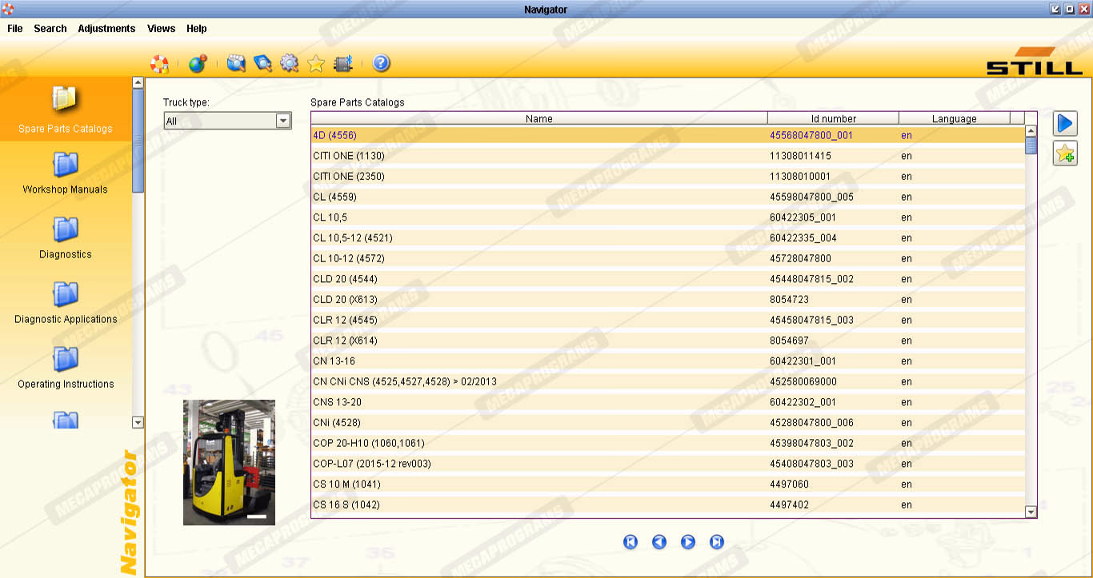This screenshot has width=1093, height=578.
Task: Click the forklift truck thumbnail image
Action: pos(229,462)
